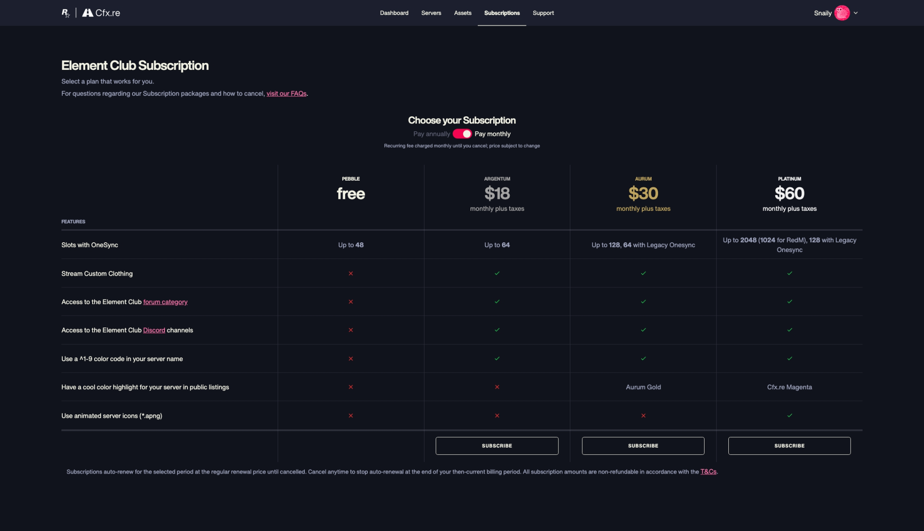Click the Choose your Subscription heading
924x531 pixels.
click(462, 120)
